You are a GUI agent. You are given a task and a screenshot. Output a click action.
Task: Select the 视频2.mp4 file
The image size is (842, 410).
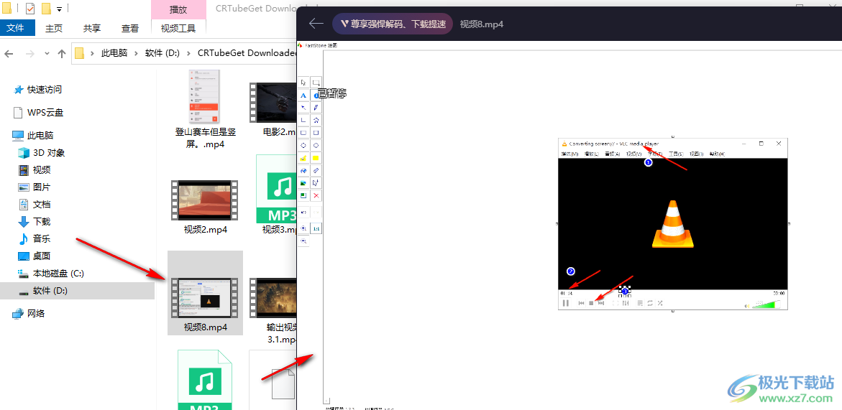[205, 207]
